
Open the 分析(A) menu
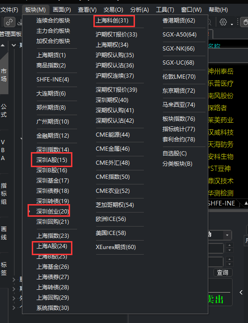140,10
